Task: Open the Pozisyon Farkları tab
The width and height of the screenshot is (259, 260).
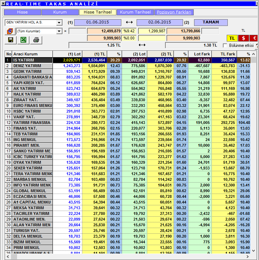Action: (174, 12)
